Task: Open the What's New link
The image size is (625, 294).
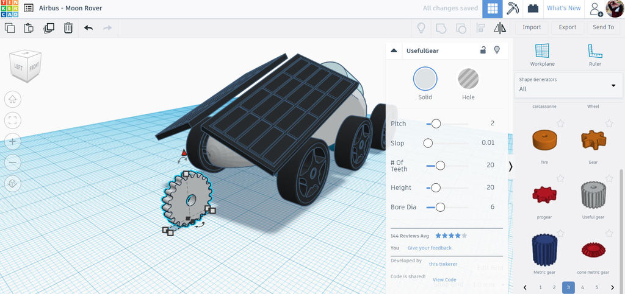Action: (x=563, y=8)
